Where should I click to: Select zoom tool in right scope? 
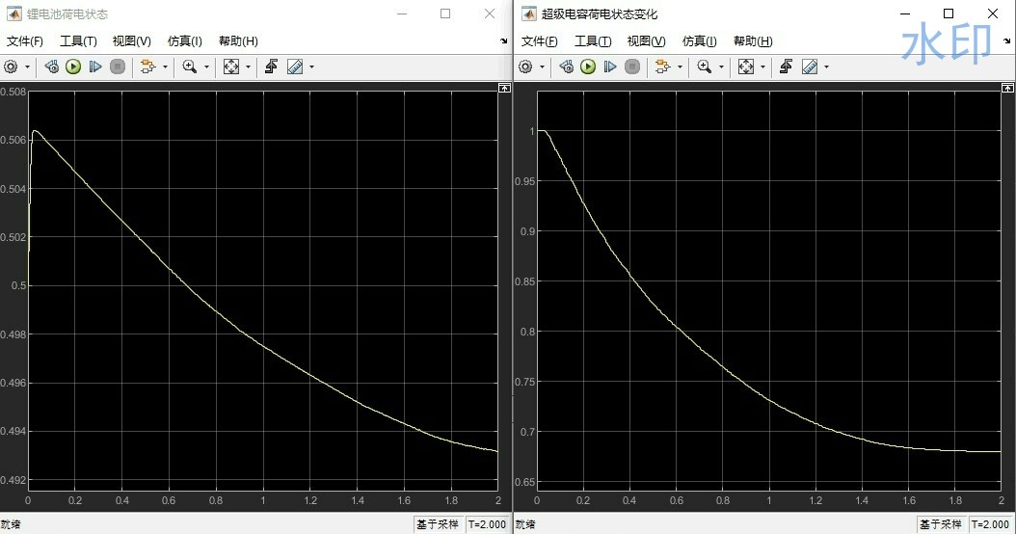[x=705, y=67]
